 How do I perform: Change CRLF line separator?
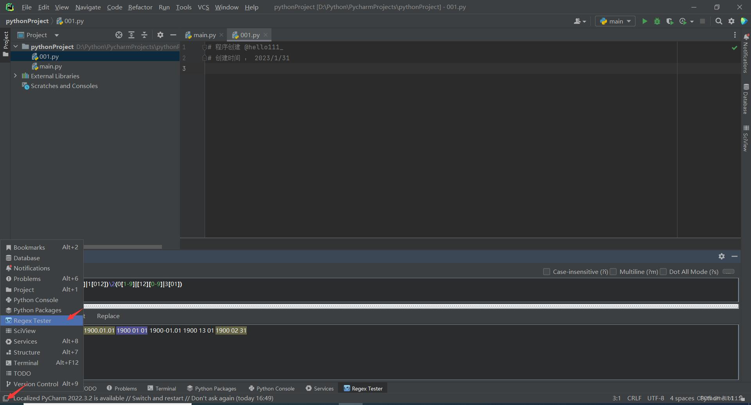[634, 398]
